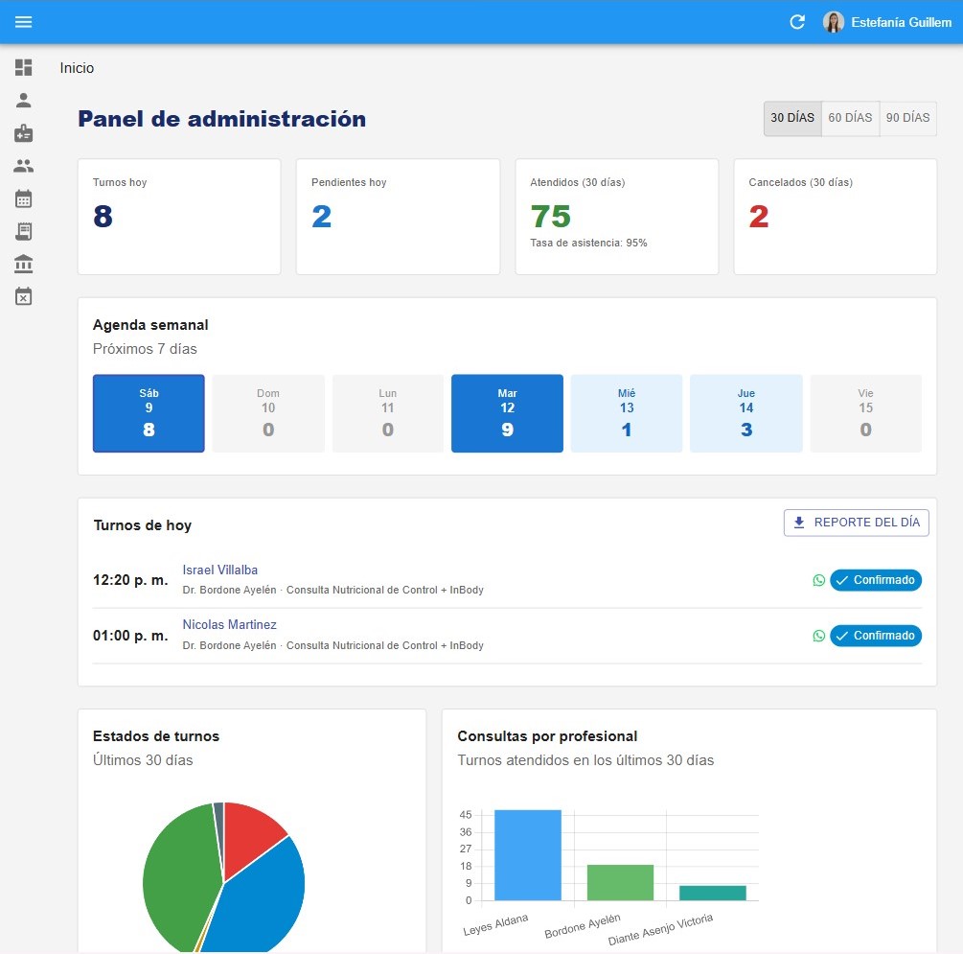Click the Bordone Ayelén green bar
This screenshot has height=954, width=963.
click(620, 883)
